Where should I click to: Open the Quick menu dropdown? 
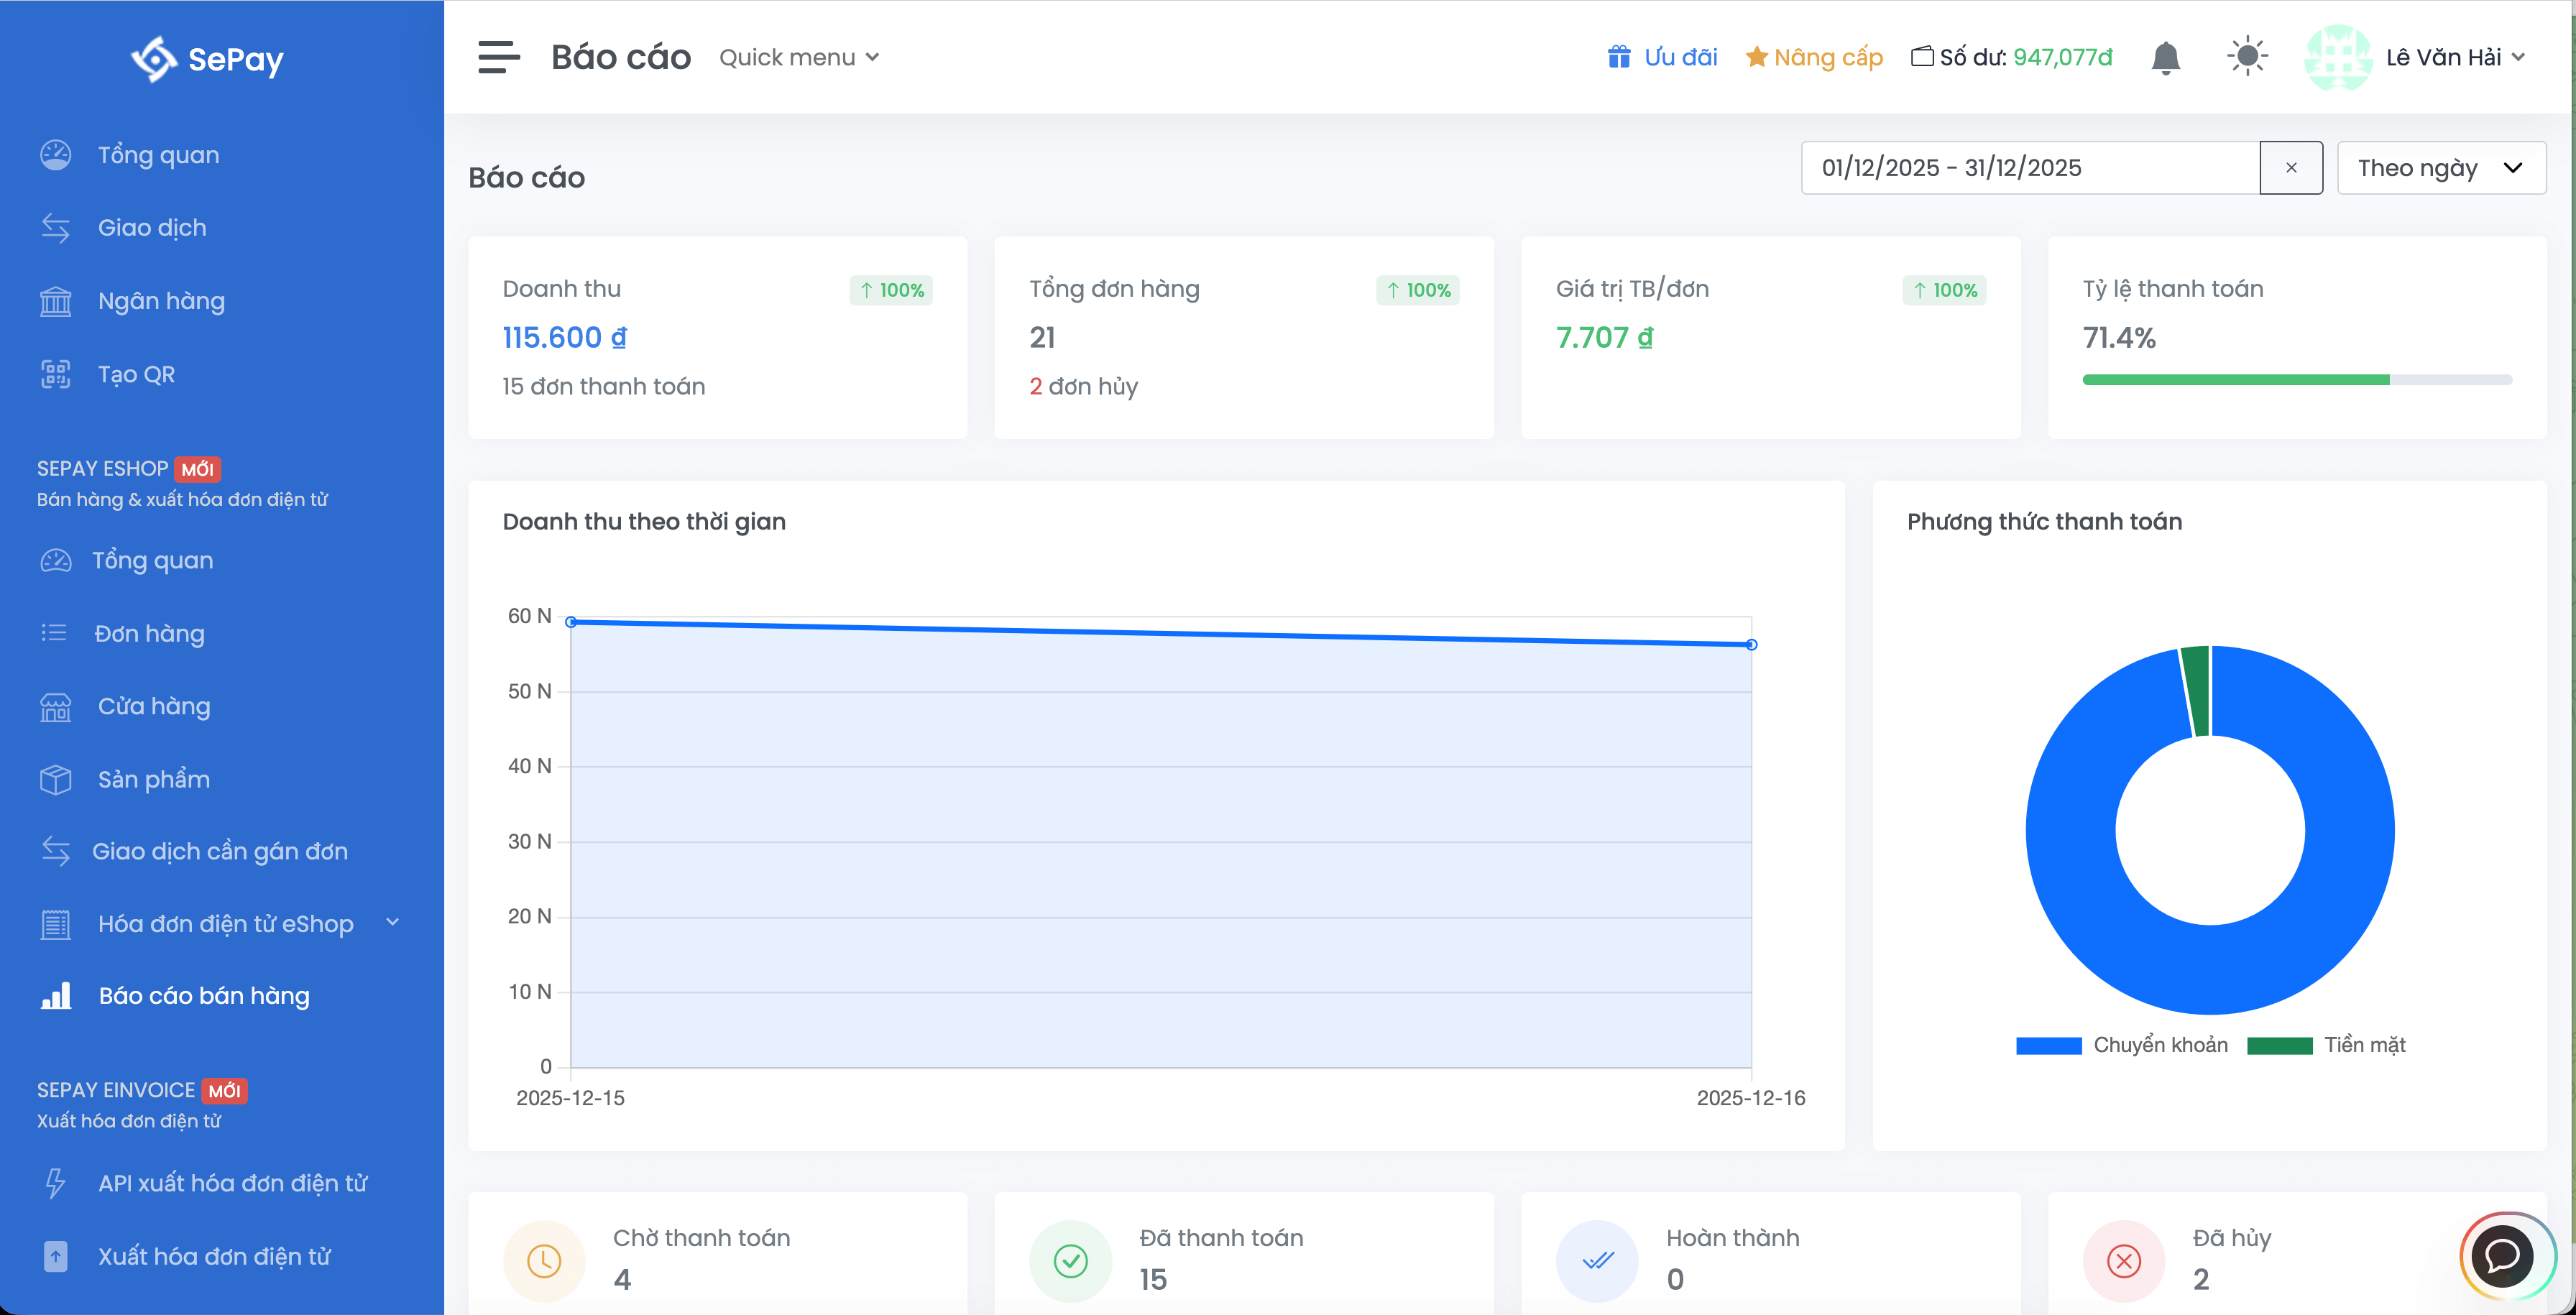click(x=798, y=58)
